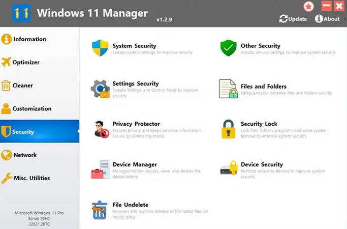Click 'Restricts access to devices' description

point(282,174)
